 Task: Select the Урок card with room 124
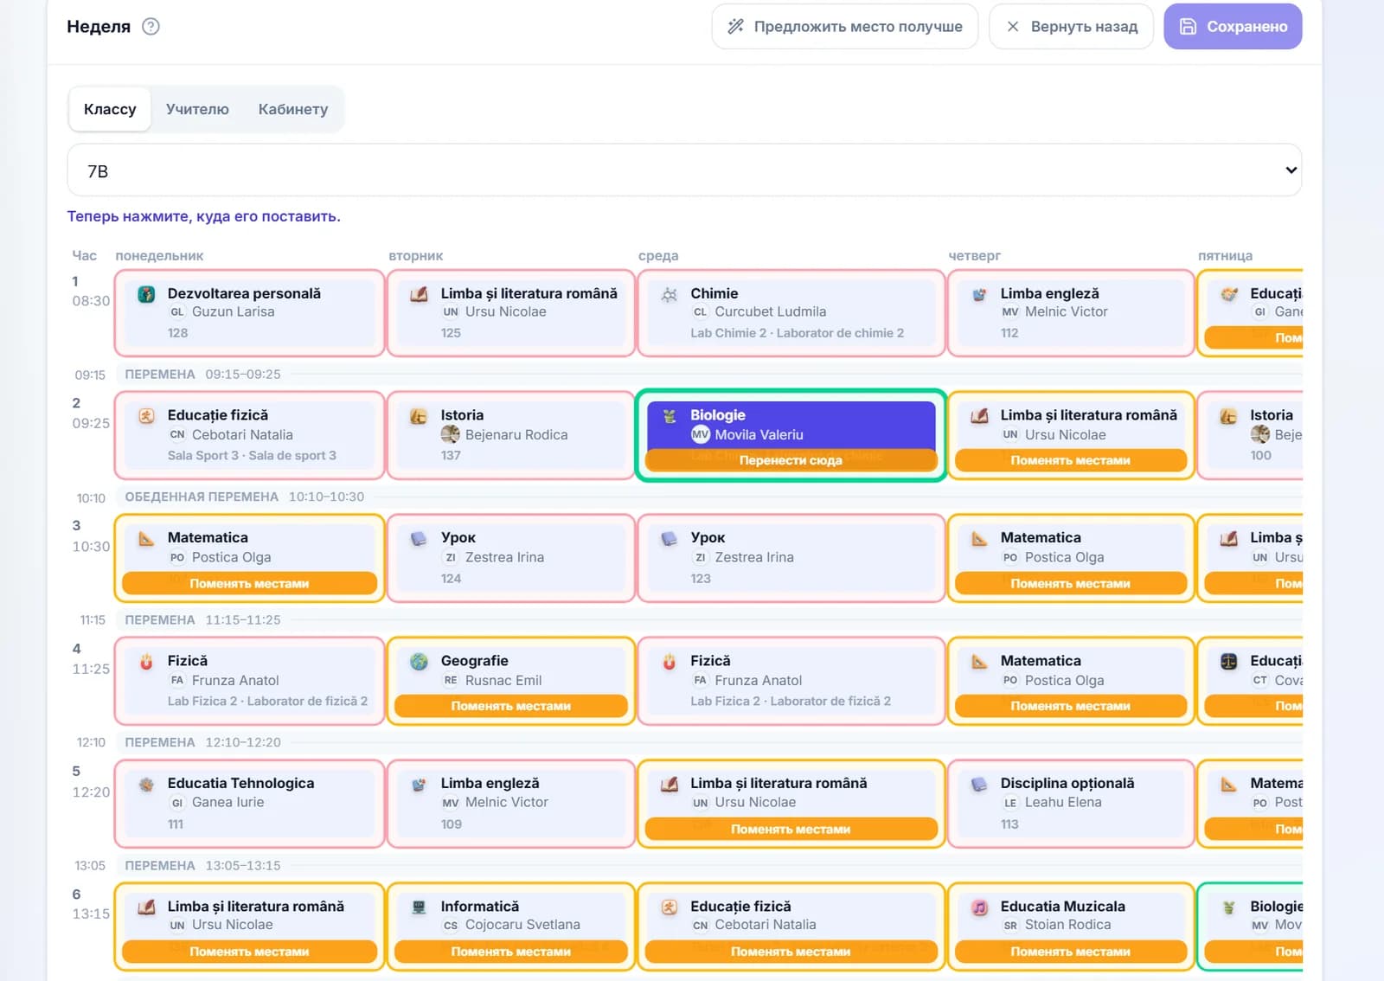510,558
